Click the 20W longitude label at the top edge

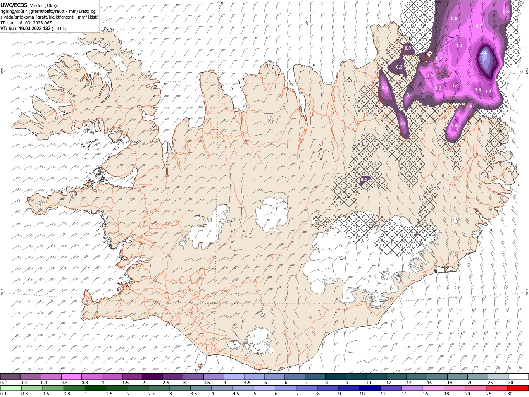pyautogui.click(x=219, y=2)
